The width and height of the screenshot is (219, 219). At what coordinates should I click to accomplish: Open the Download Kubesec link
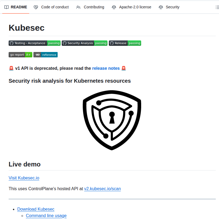click(x=36, y=209)
